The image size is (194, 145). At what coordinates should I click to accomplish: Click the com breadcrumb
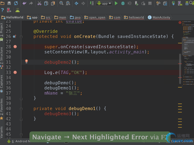pos(115,17)
